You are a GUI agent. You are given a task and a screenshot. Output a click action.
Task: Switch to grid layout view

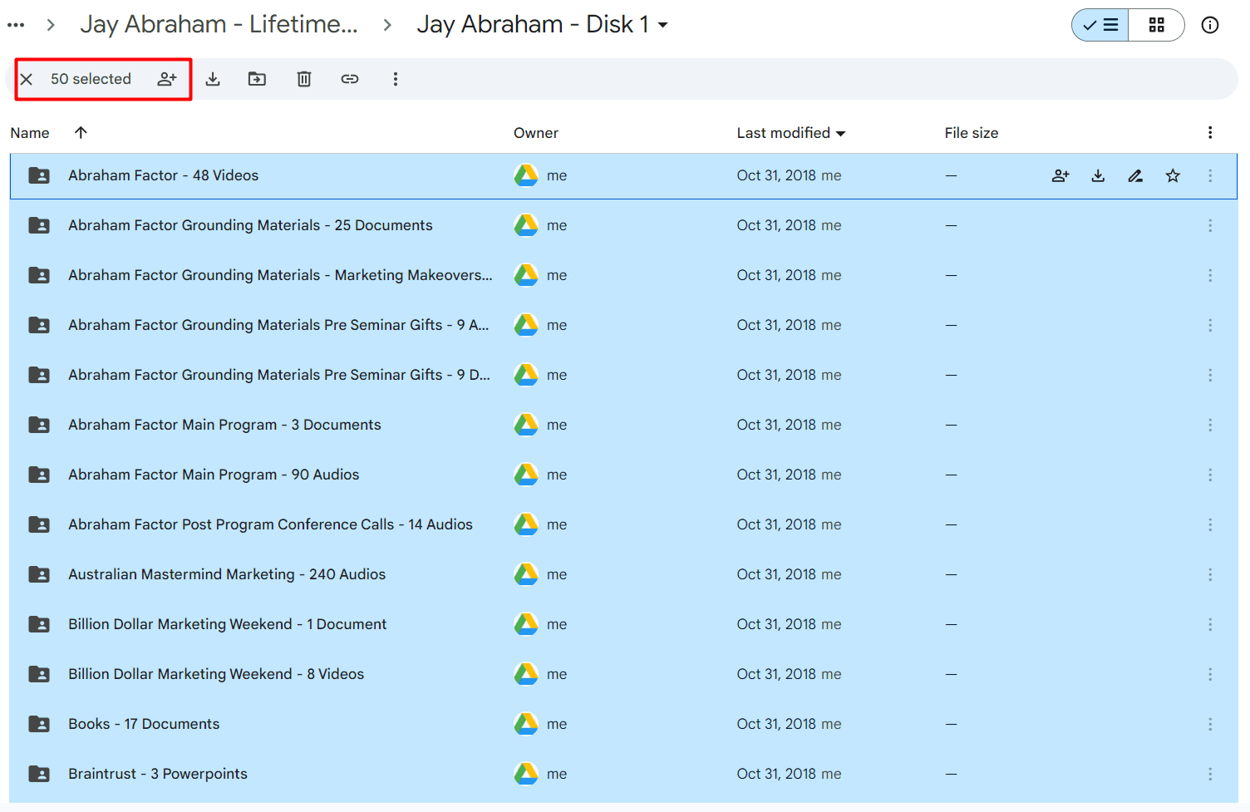coord(1156,25)
